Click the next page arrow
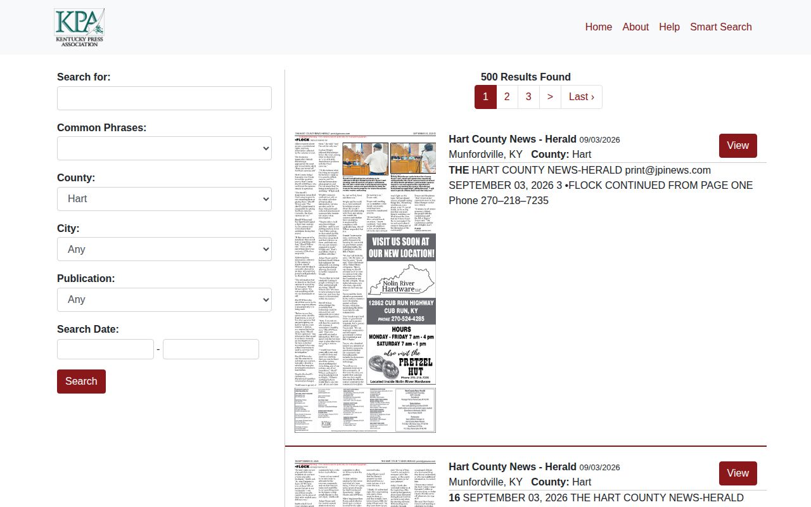 550,97
